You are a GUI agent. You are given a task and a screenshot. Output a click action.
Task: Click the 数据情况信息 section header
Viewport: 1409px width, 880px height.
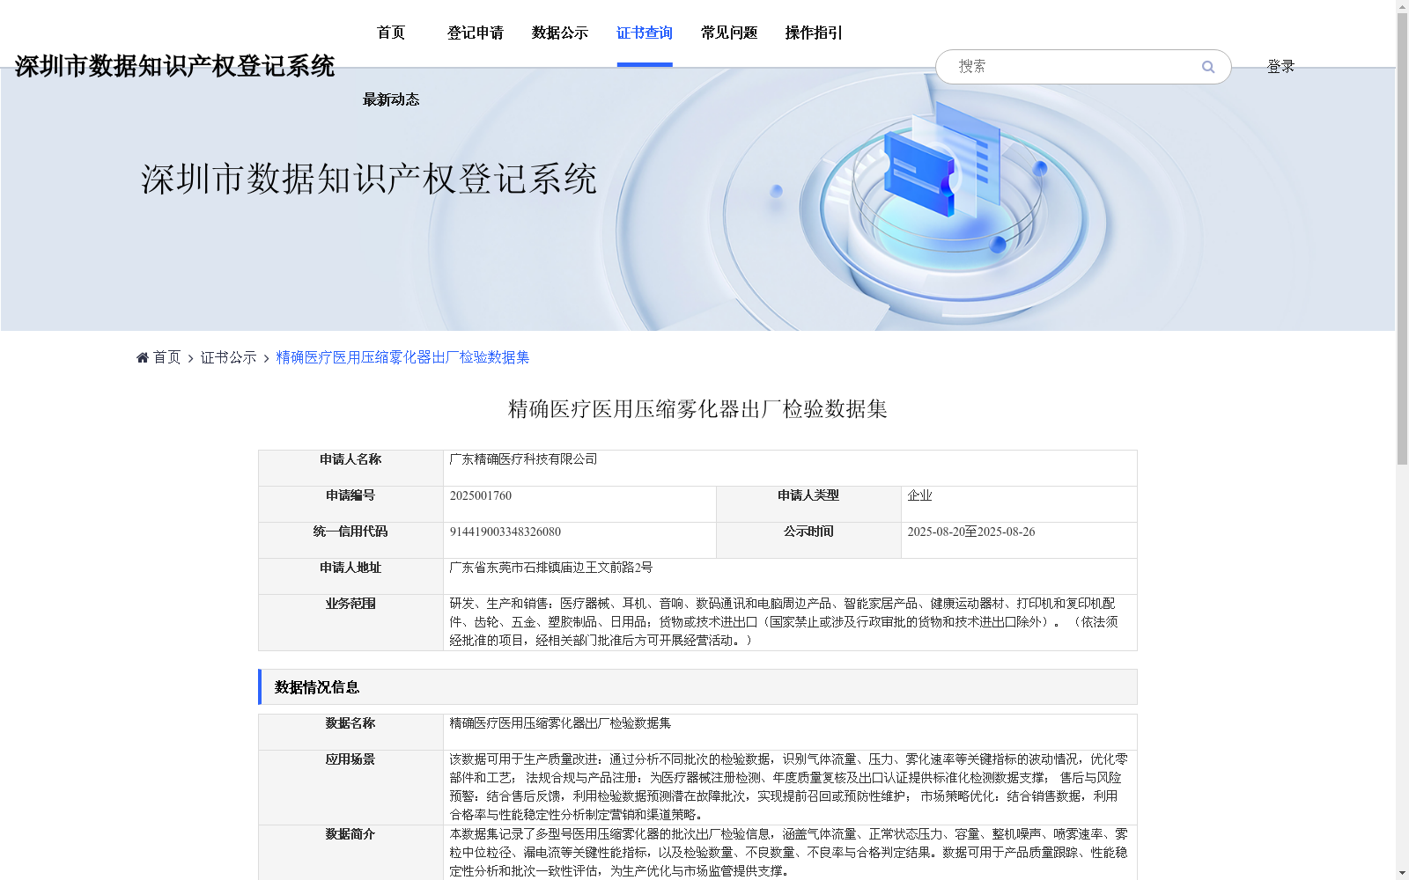tap(697, 687)
